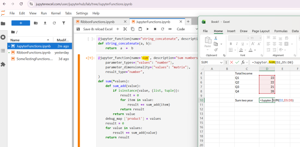Toggle Italic in the Excel ribbon

click(237, 44)
